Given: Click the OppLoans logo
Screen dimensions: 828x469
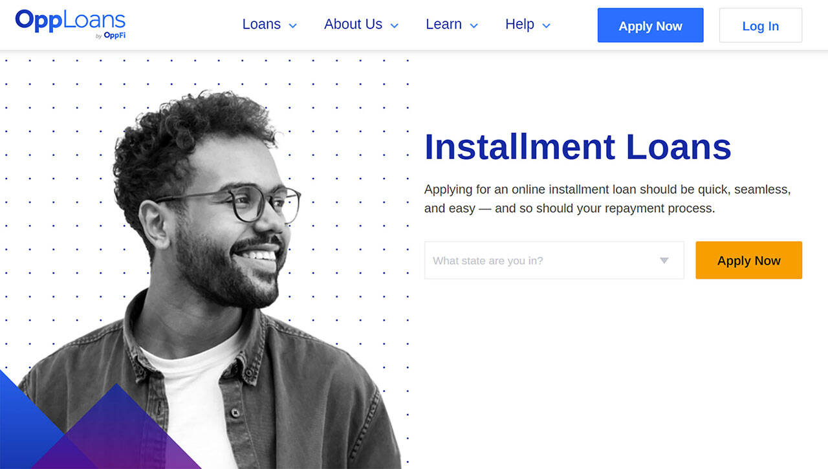Looking at the screenshot, I should pos(71,24).
